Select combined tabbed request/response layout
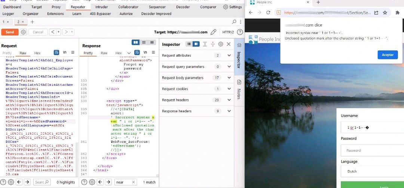This screenshot has width=404, height=188. 152,43
